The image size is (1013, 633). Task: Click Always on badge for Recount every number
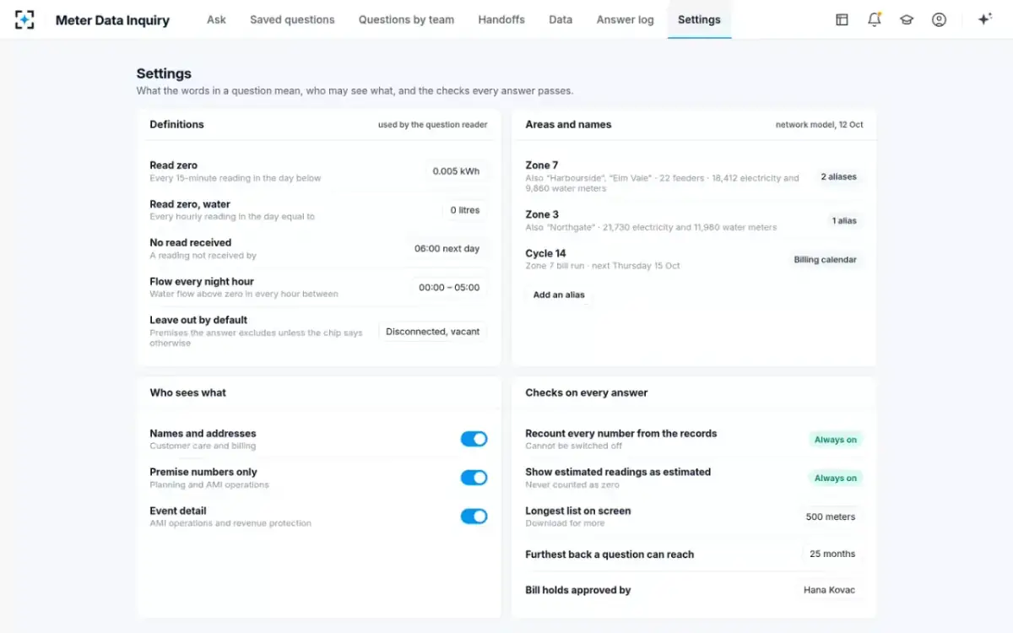(835, 440)
